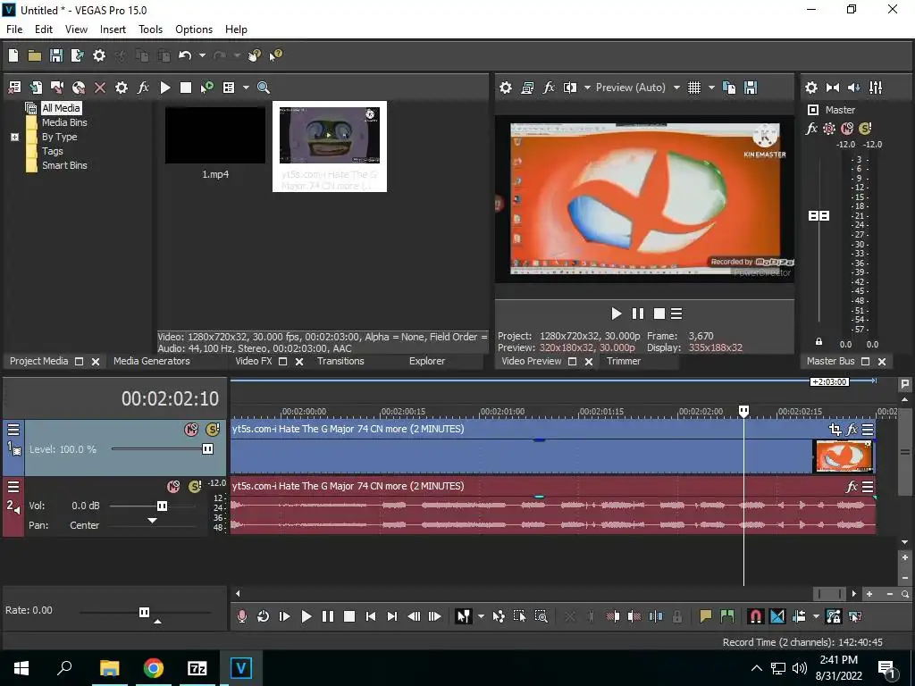The width and height of the screenshot is (915, 686).
Task: Select the 1.mp4 media thumbnail
Action: tap(215, 136)
